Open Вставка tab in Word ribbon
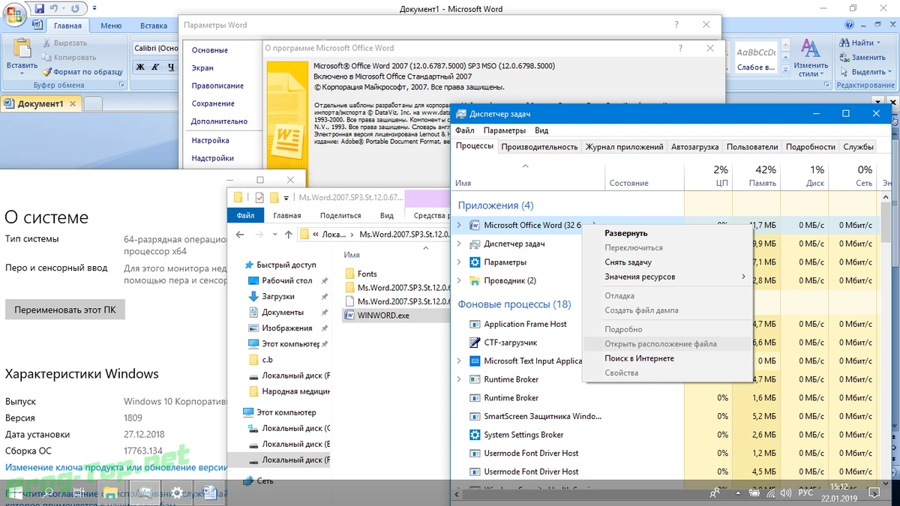900x506 pixels. (x=153, y=25)
